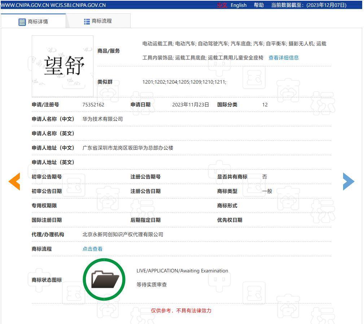This screenshot has width=364, height=324.
Task: Click the 商标详情 tab icon
Action: pyautogui.click(x=22, y=21)
